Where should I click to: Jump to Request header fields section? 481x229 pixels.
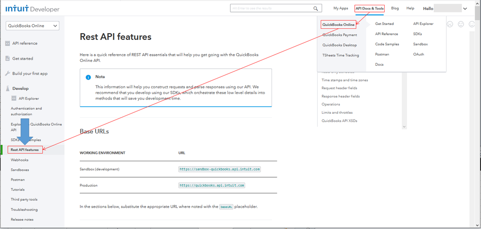339,88
